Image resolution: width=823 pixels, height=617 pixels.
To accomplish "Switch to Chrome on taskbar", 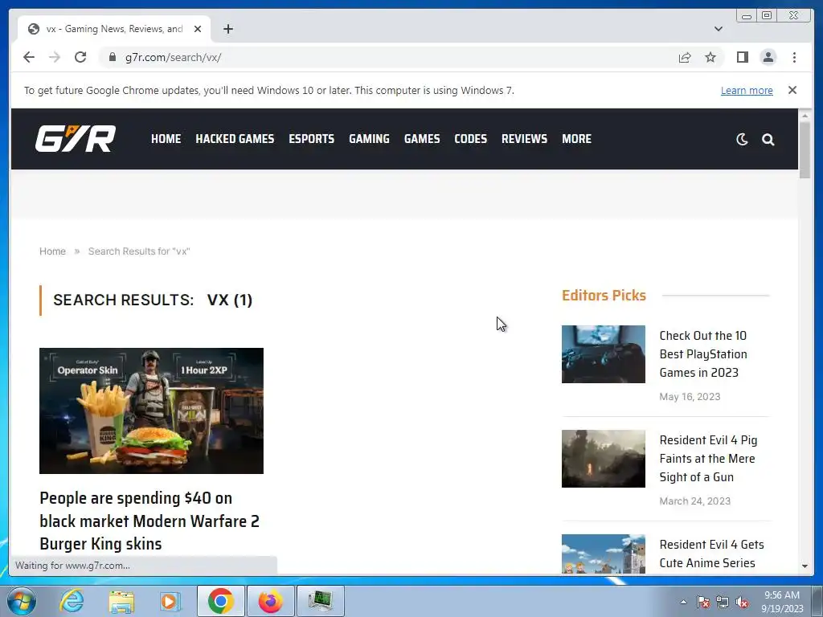I will (x=220, y=601).
